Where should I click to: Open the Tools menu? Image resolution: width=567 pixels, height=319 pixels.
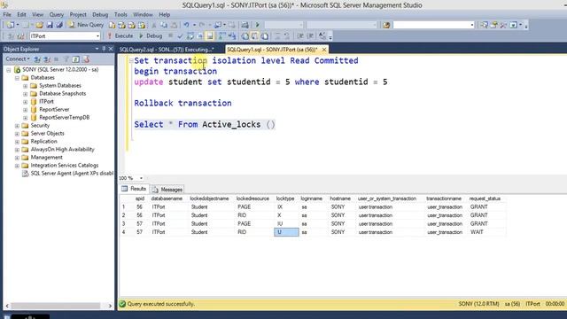pyautogui.click(x=120, y=14)
